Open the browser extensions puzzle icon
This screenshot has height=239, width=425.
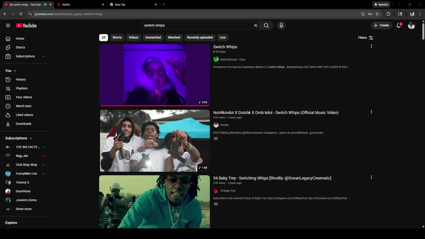click(x=388, y=14)
